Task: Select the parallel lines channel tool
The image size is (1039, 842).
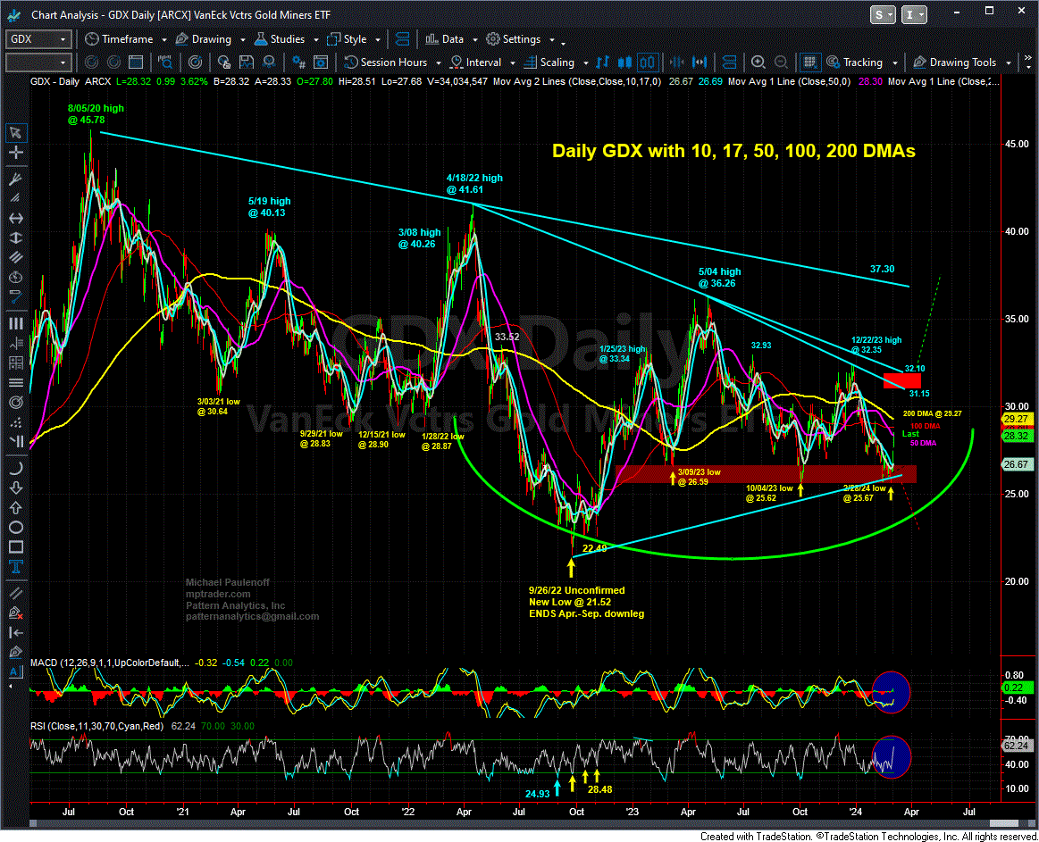Action: pos(15,257)
